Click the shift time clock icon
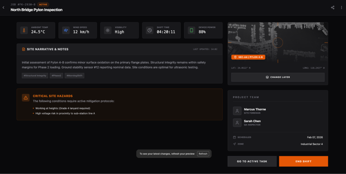Viewport: 346px width, 174px height. coord(150,30)
